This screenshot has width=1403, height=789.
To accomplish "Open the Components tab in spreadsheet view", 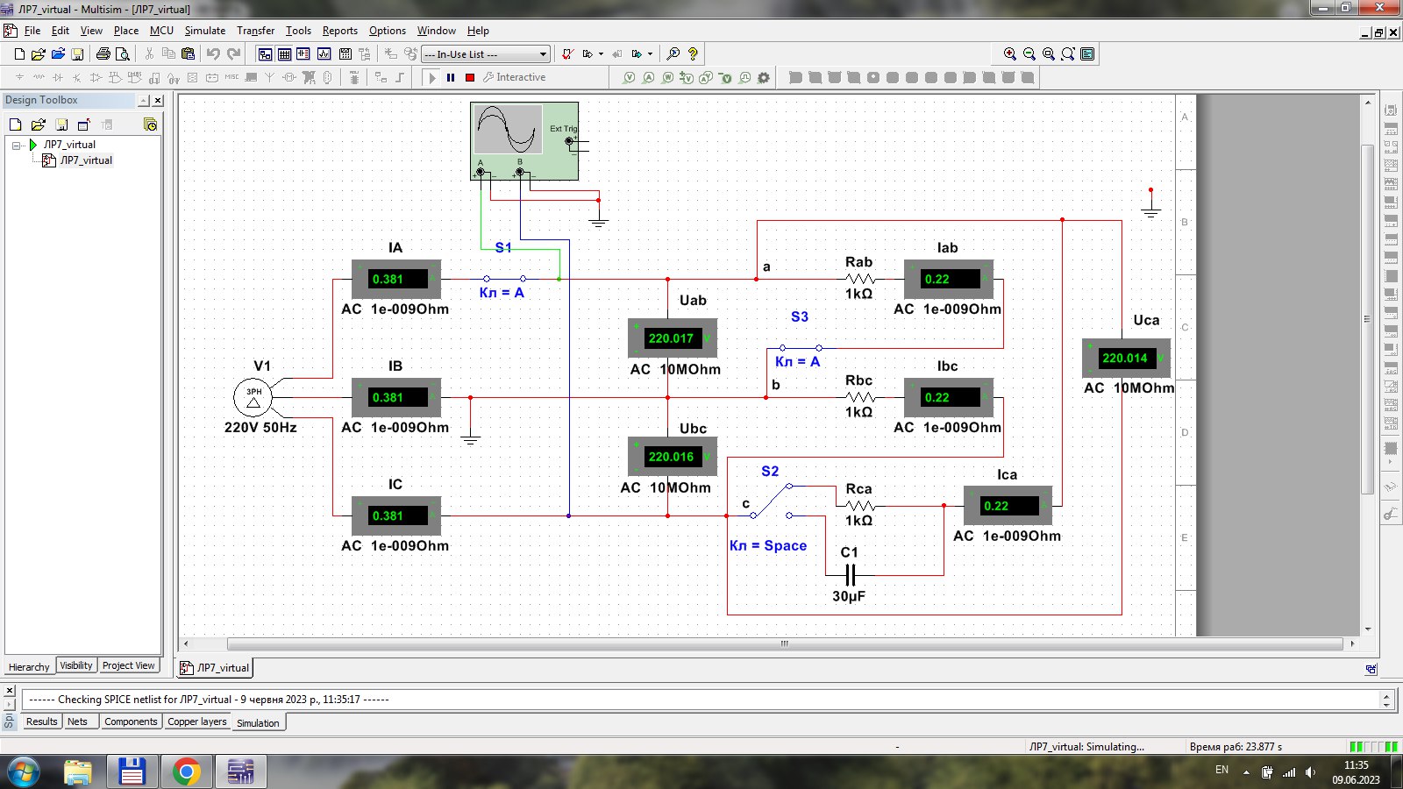I will pos(131,721).
